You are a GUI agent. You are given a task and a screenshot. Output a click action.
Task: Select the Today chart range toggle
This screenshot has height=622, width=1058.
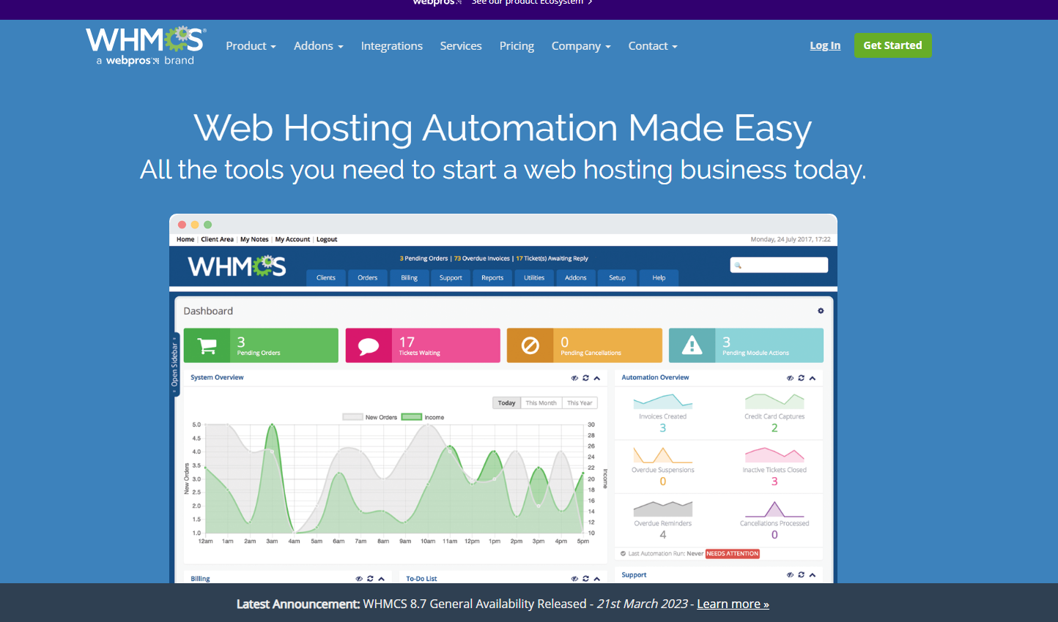point(506,403)
